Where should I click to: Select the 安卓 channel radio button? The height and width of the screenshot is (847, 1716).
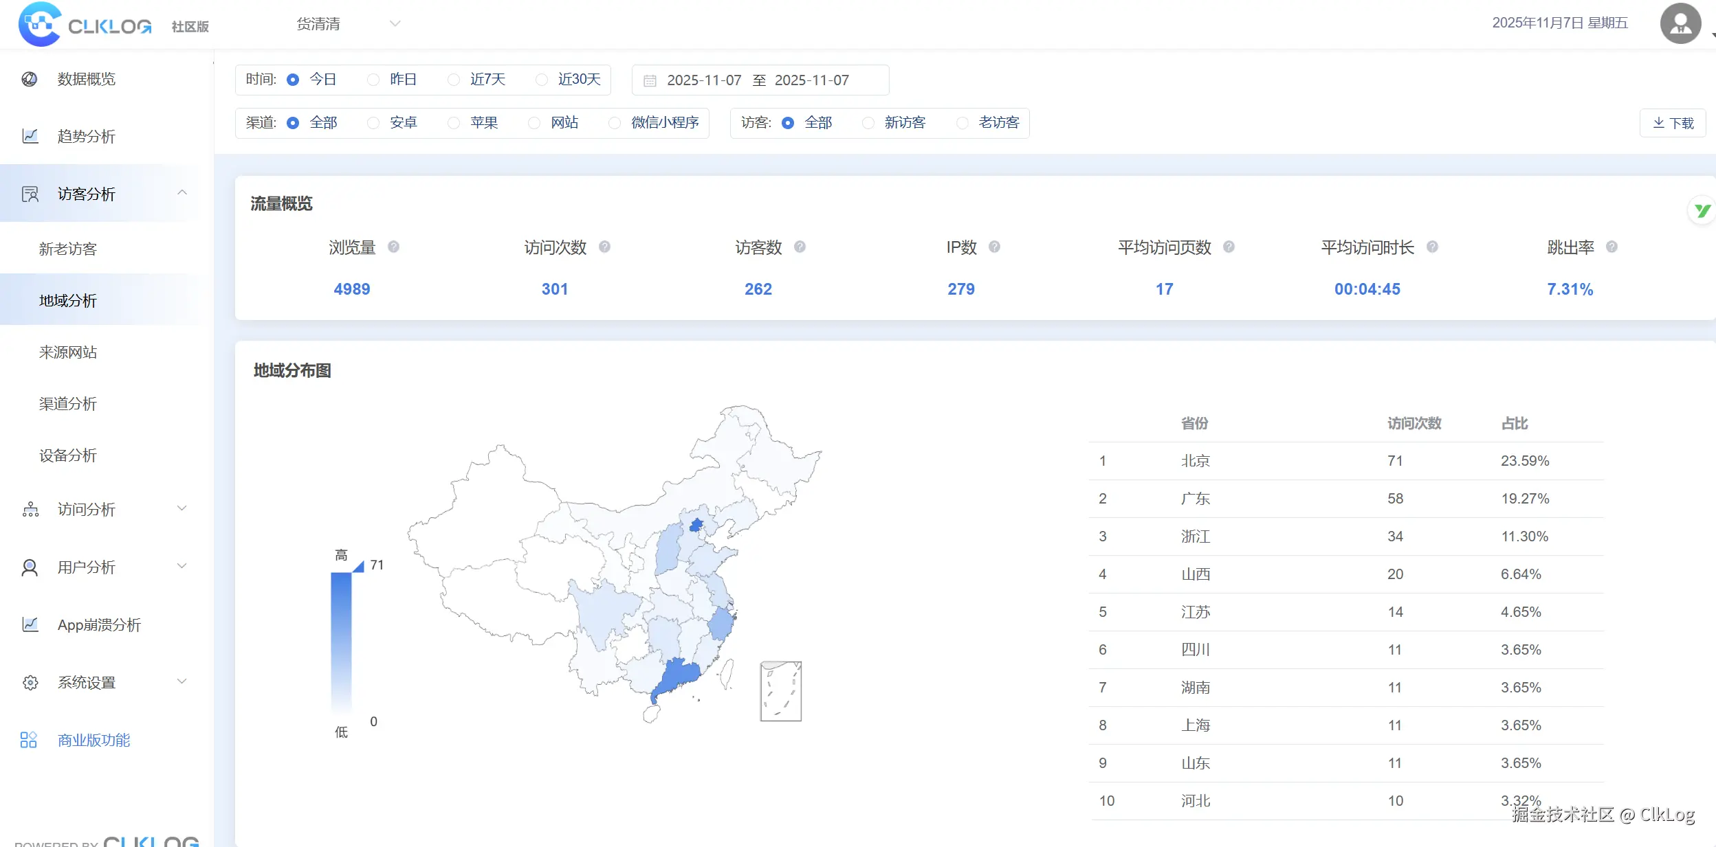click(x=373, y=123)
